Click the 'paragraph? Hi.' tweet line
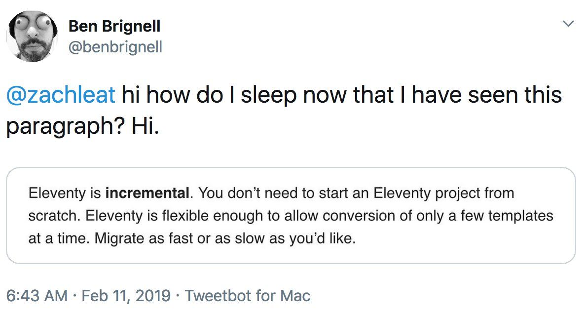 click(83, 126)
